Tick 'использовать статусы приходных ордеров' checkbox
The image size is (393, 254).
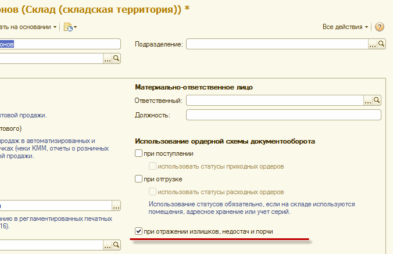tap(153, 166)
